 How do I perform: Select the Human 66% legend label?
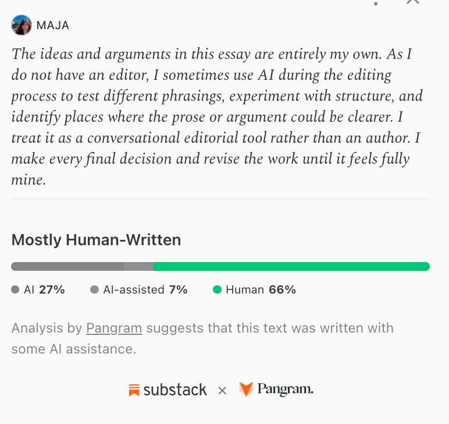261,289
